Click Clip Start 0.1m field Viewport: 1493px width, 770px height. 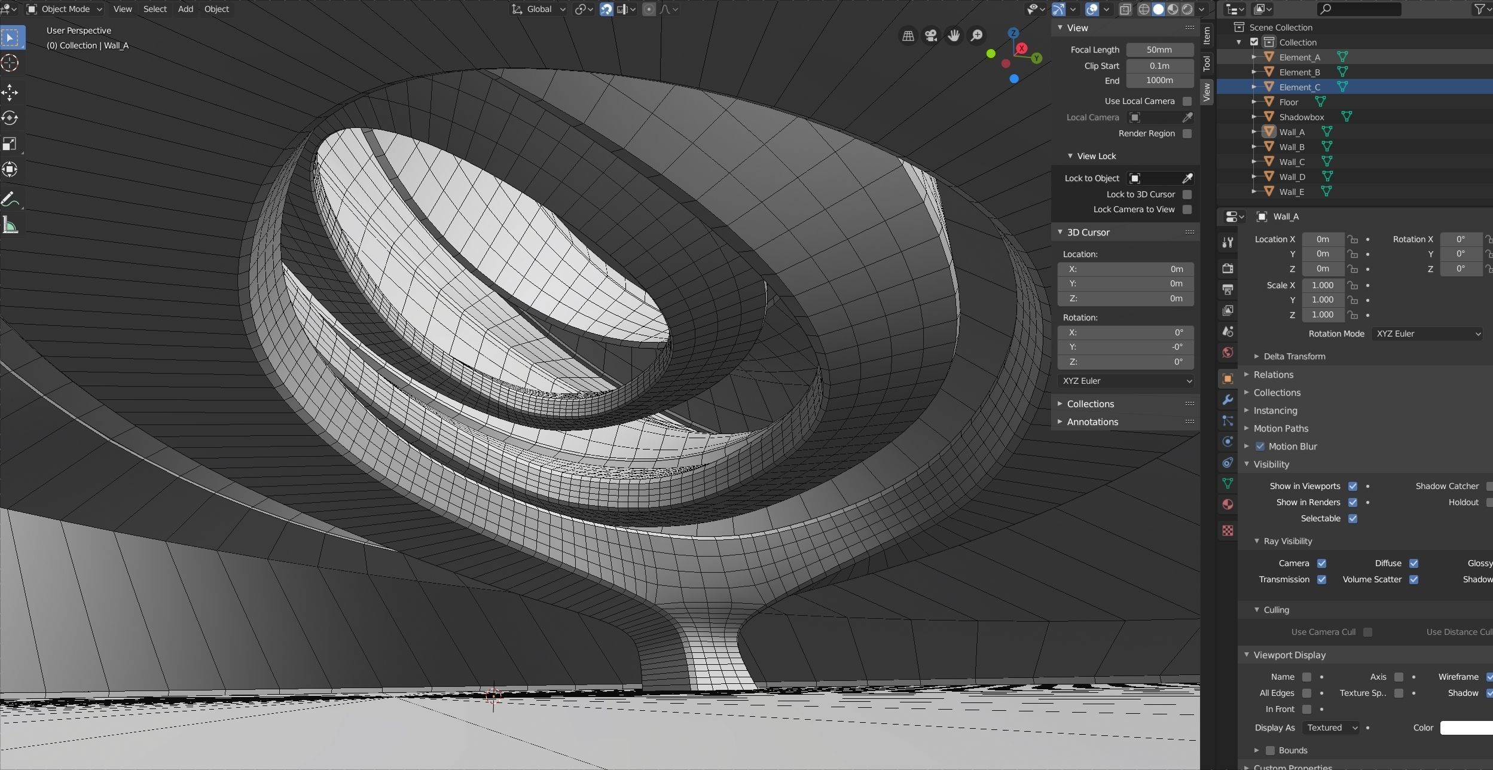pyautogui.click(x=1159, y=66)
